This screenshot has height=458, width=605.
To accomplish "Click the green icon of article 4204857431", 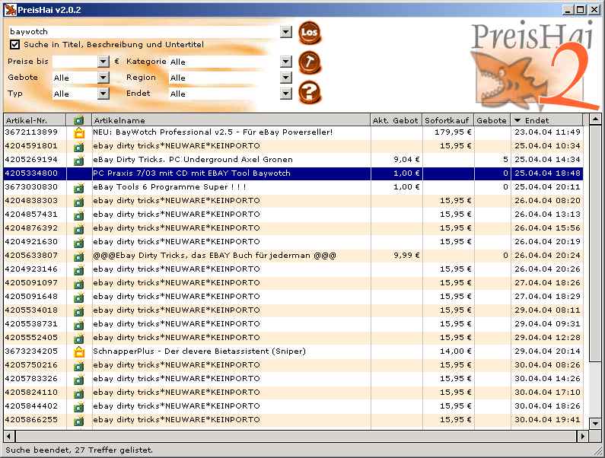I will tap(79, 215).
